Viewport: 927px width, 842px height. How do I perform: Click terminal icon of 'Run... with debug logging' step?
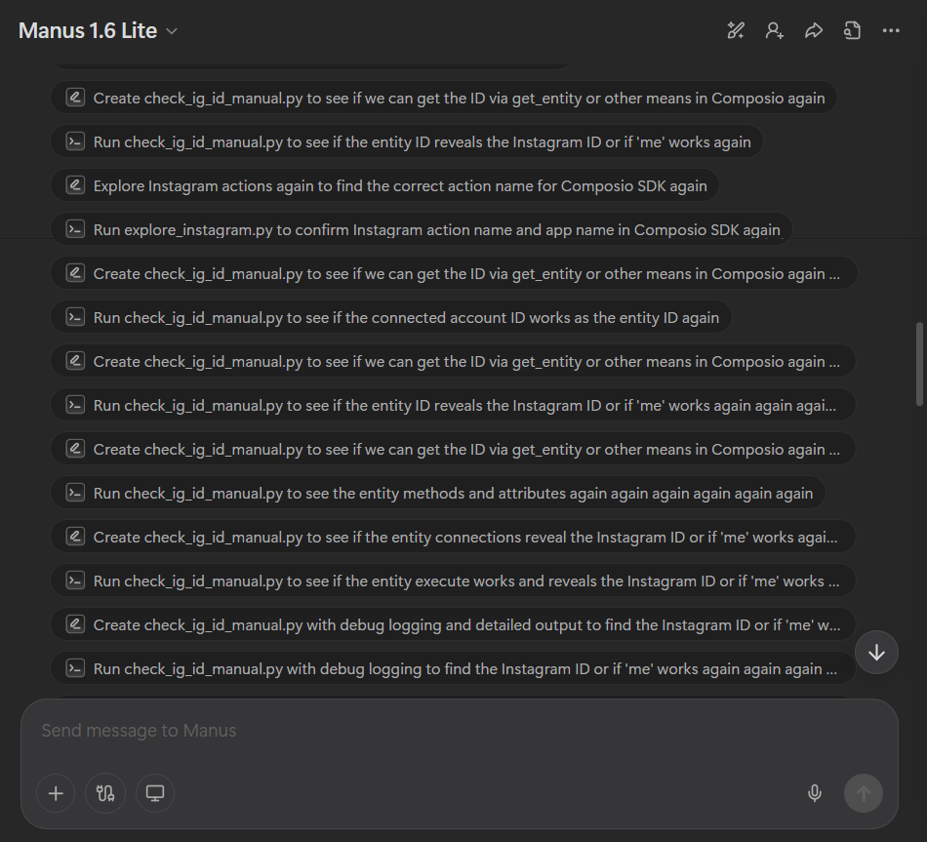click(x=75, y=668)
